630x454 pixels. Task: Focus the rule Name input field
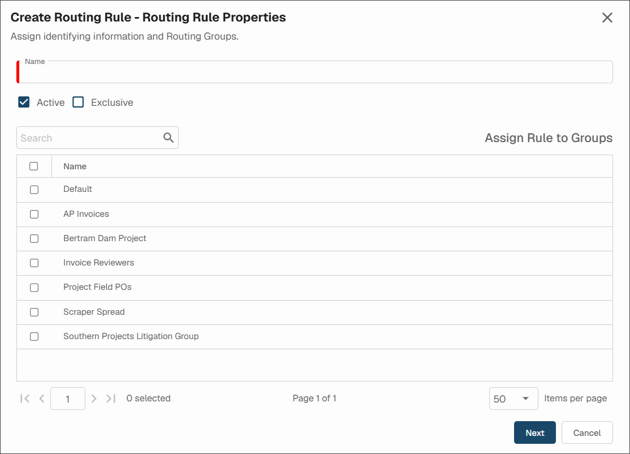coord(314,72)
